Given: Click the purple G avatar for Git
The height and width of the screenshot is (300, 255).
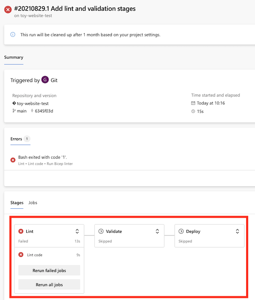Looking at the screenshot, I should (45, 80).
